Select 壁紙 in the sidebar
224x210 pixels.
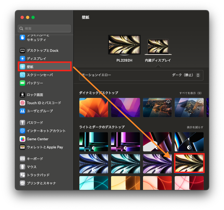tap(45, 66)
